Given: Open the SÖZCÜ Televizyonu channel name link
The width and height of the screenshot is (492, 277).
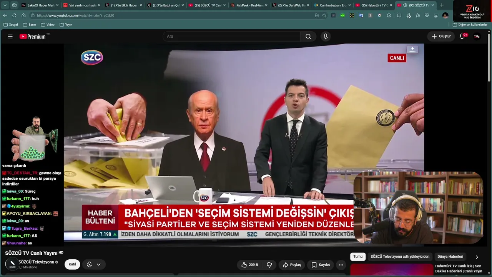Looking at the screenshot, I should coord(36,262).
